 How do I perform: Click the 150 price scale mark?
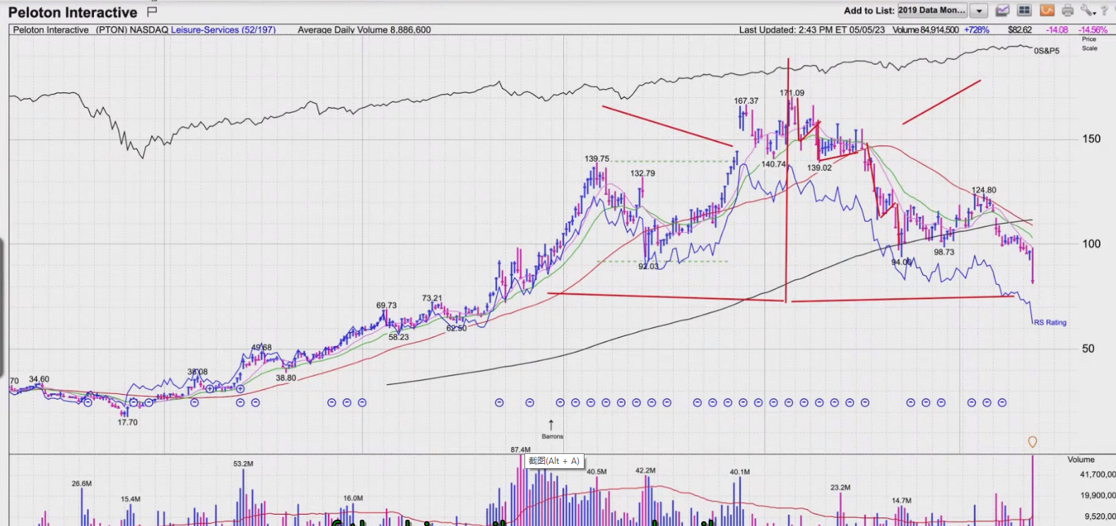pos(1091,139)
